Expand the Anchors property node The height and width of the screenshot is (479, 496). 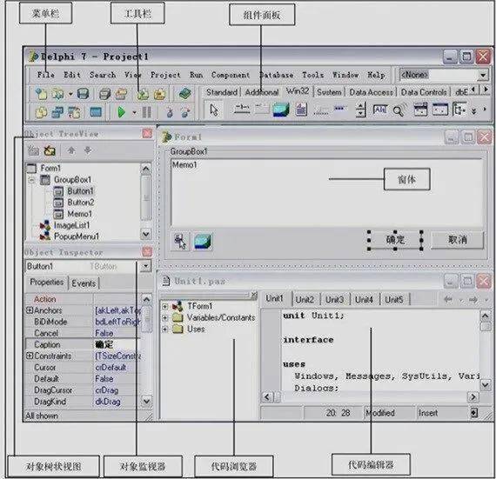[x=30, y=310]
